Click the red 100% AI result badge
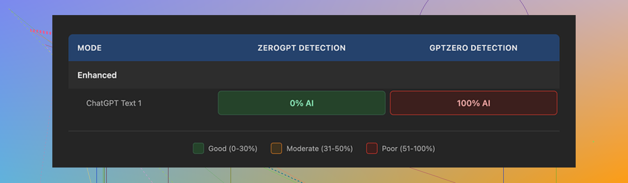Screen dimensions: 628x183 point(473,103)
